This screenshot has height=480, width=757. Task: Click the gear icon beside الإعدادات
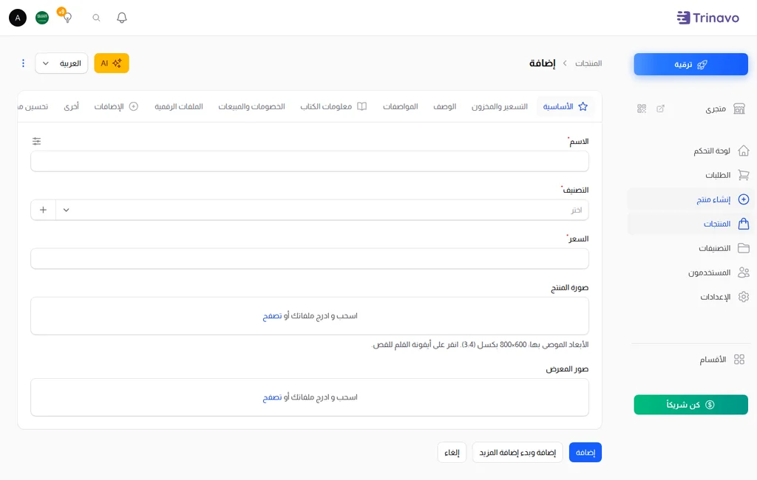(744, 297)
